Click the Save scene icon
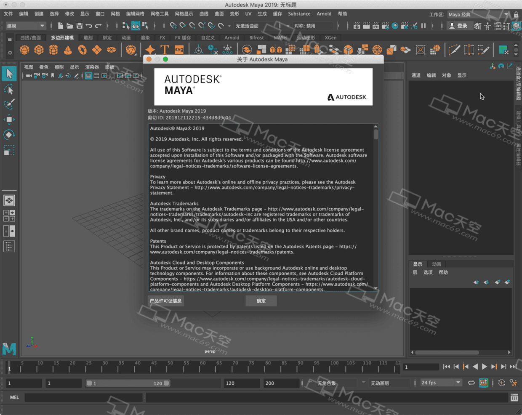 (x=79, y=26)
